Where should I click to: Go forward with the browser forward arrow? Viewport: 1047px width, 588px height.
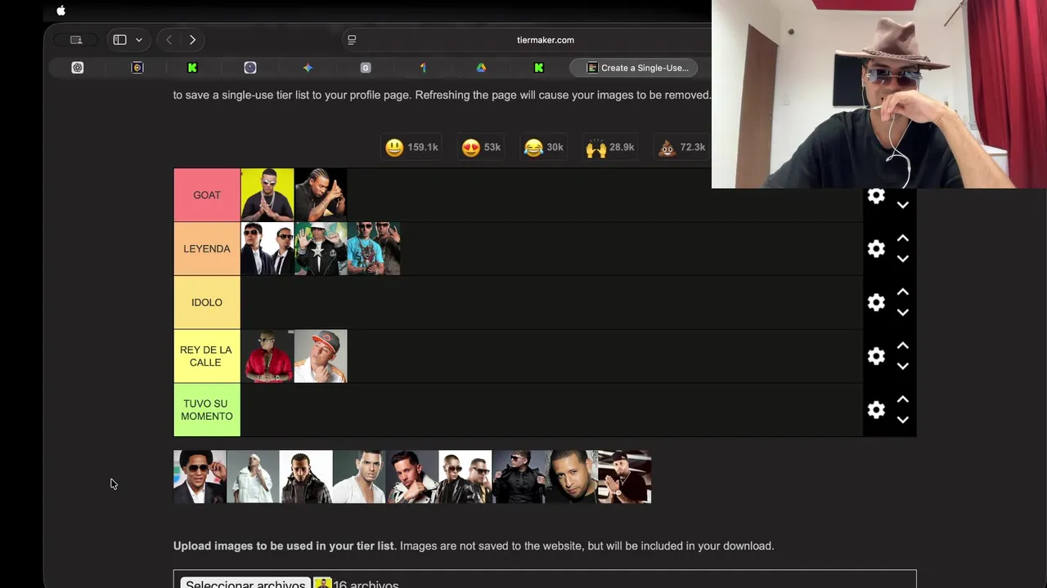192,40
